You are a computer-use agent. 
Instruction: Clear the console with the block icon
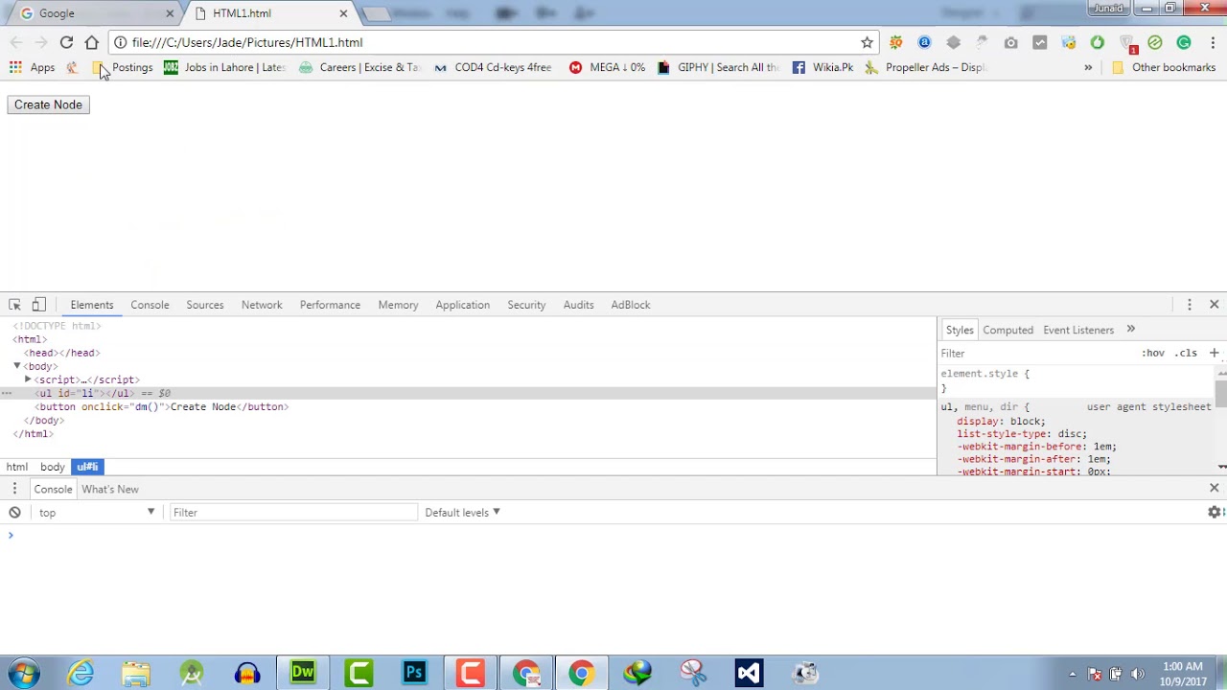[x=14, y=513]
